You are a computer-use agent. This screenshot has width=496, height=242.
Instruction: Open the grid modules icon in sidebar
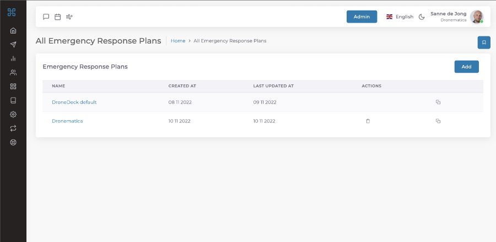pyautogui.click(x=13, y=87)
